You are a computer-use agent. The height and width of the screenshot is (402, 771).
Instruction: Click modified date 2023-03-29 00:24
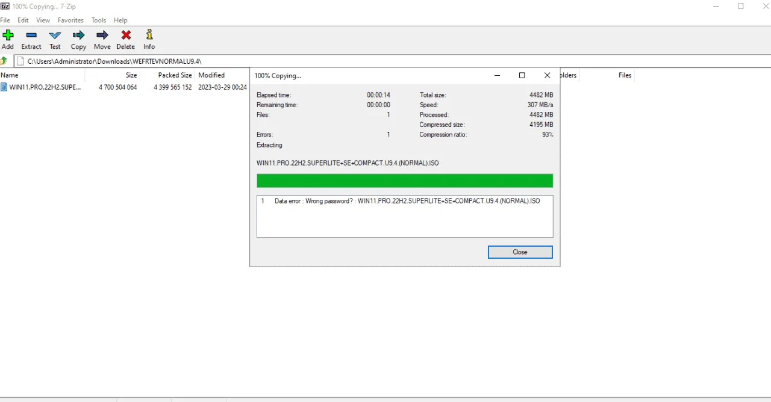click(x=222, y=87)
